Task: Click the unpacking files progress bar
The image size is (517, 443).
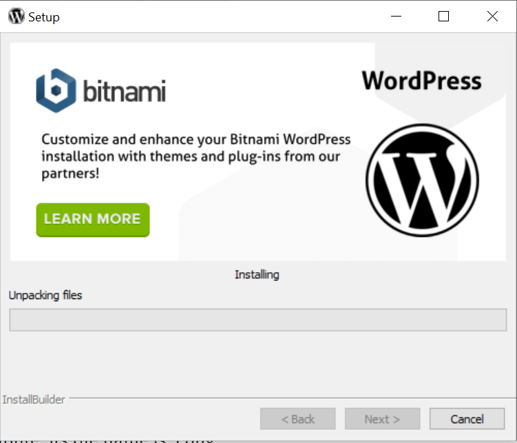Action: click(x=258, y=320)
